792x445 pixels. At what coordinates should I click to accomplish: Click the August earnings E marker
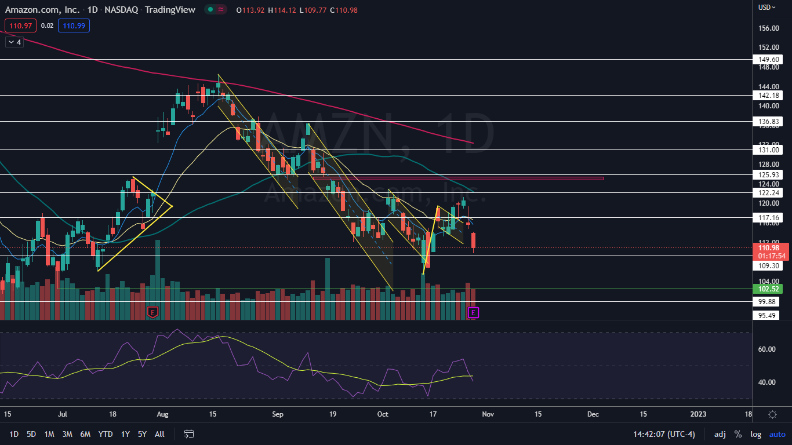point(152,312)
